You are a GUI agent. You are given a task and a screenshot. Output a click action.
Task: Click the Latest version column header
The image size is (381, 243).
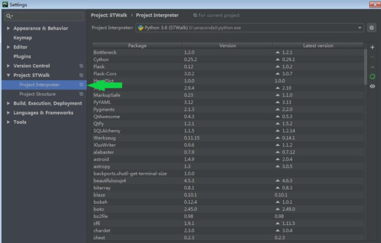point(318,45)
